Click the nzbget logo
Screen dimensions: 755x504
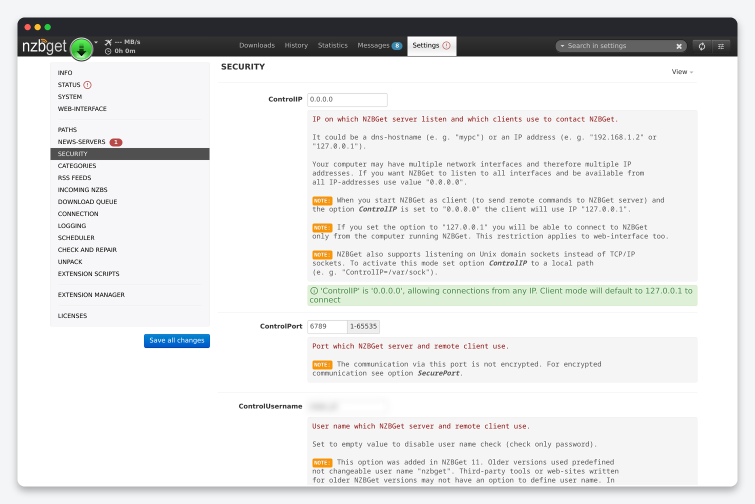click(44, 46)
